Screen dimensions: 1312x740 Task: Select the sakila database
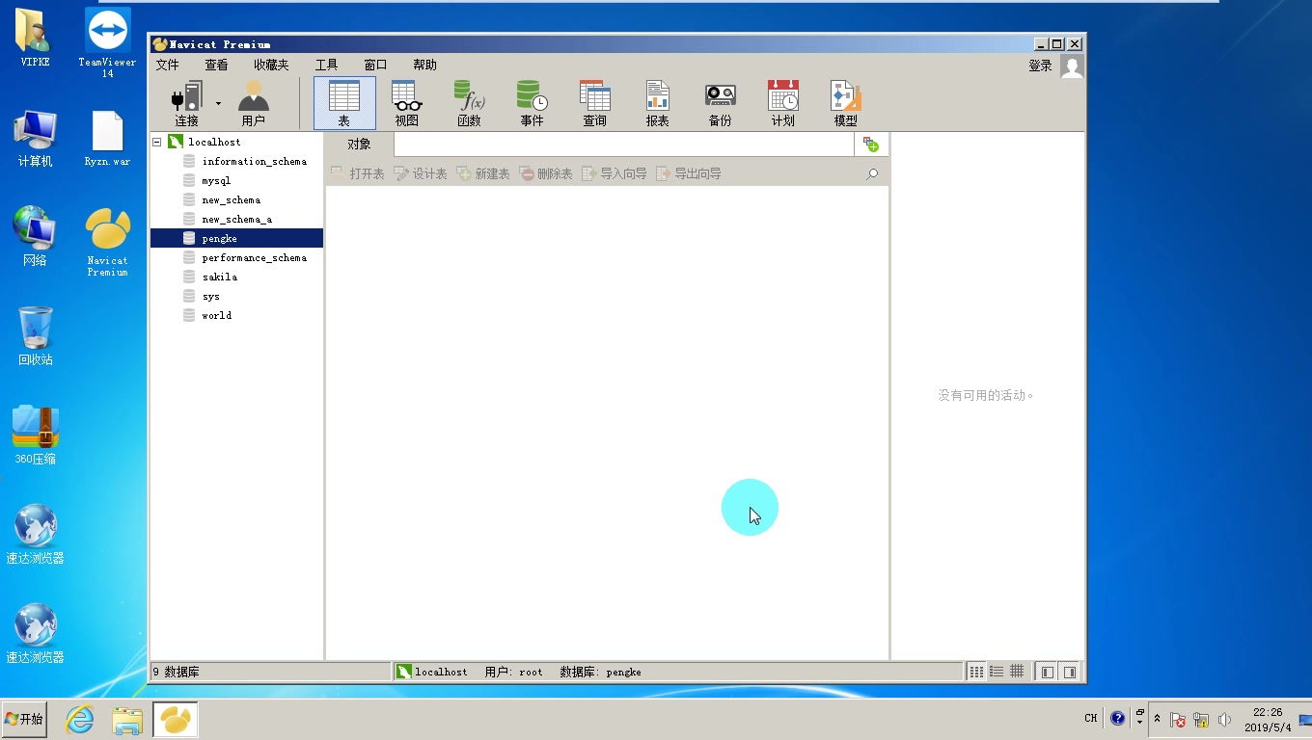(x=219, y=277)
